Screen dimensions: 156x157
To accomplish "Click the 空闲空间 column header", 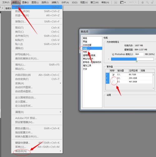I will click(134, 71).
